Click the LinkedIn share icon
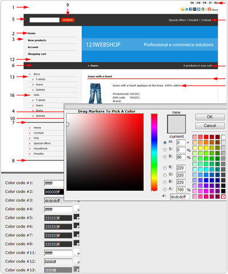The image size is (228, 274). [198, 9]
